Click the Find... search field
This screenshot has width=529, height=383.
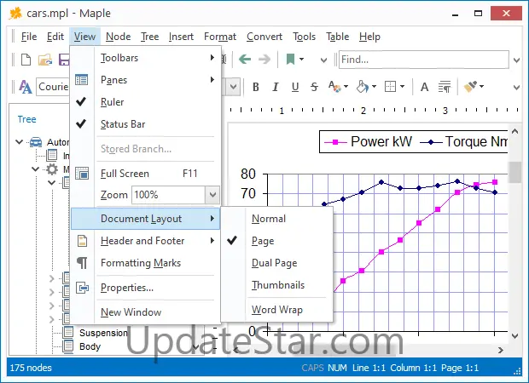[424, 60]
